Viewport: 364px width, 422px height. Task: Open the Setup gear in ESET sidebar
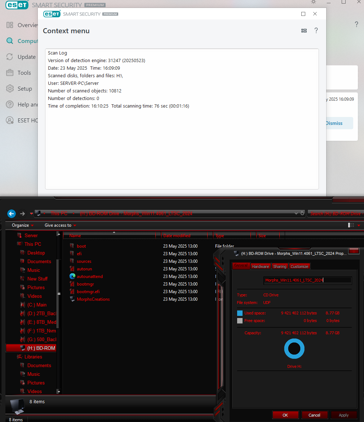tap(19, 88)
